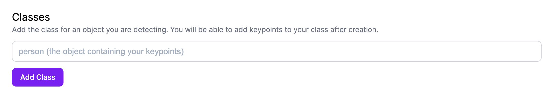This screenshot has width=553, height=100.
Task: Click the Classes section heading
Action: point(31,17)
